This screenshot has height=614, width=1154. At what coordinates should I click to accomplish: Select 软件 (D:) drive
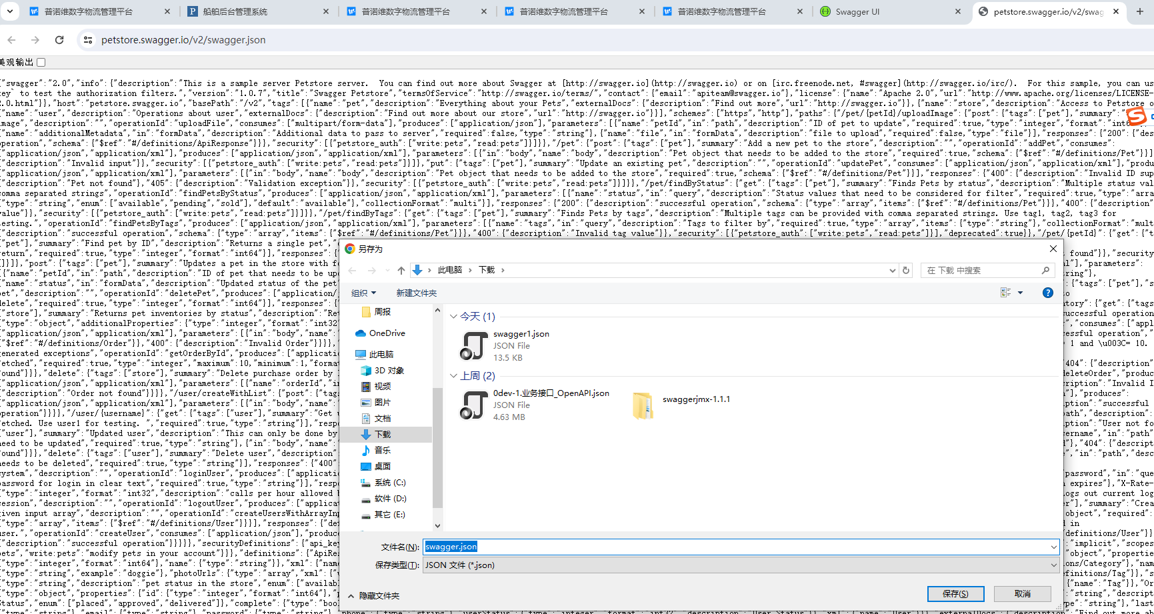[x=389, y=499]
